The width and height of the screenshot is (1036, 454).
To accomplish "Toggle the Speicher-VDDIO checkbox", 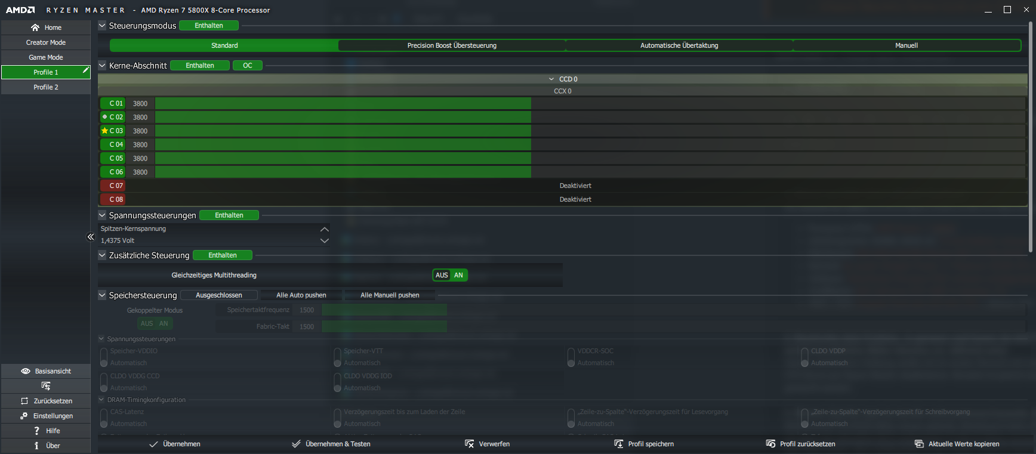I will 104,357.
